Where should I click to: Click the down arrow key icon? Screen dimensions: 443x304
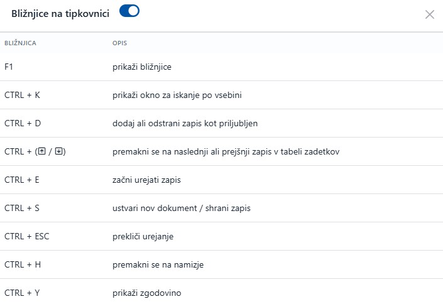click(59, 151)
